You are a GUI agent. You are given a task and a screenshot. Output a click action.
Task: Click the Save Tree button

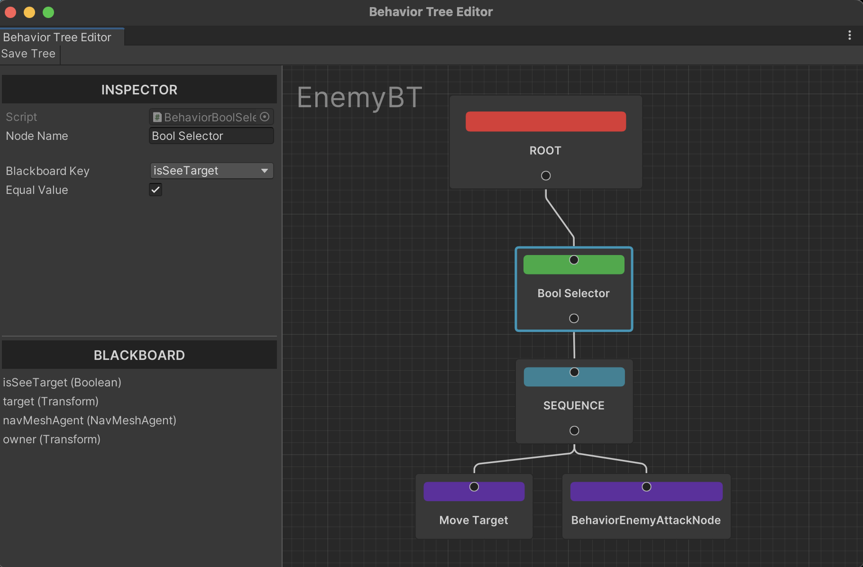(28, 54)
